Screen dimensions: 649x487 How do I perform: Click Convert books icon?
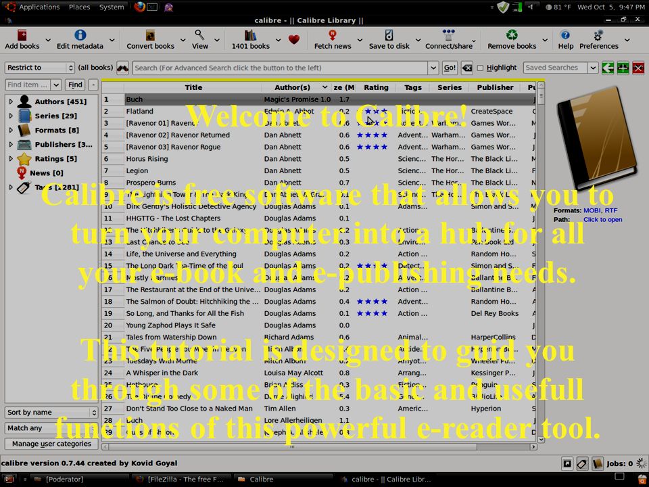pos(150,34)
